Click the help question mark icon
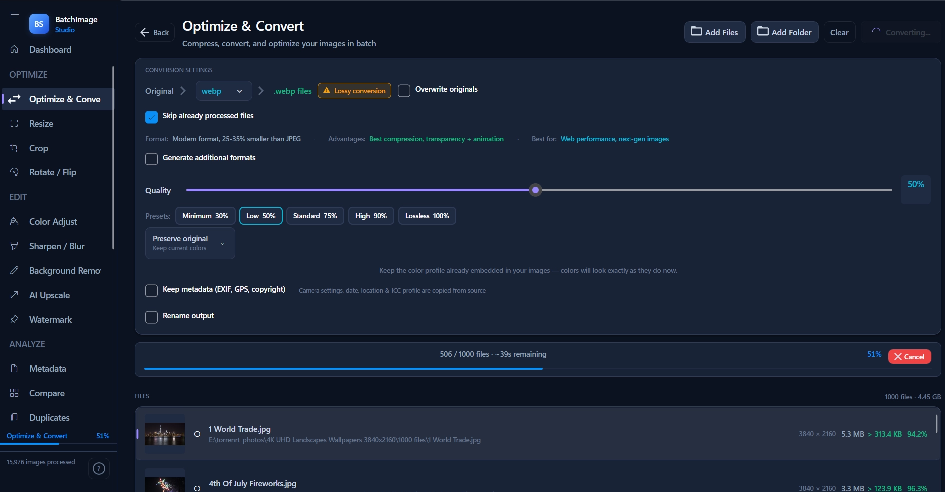The image size is (945, 492). tap(99, 469)
